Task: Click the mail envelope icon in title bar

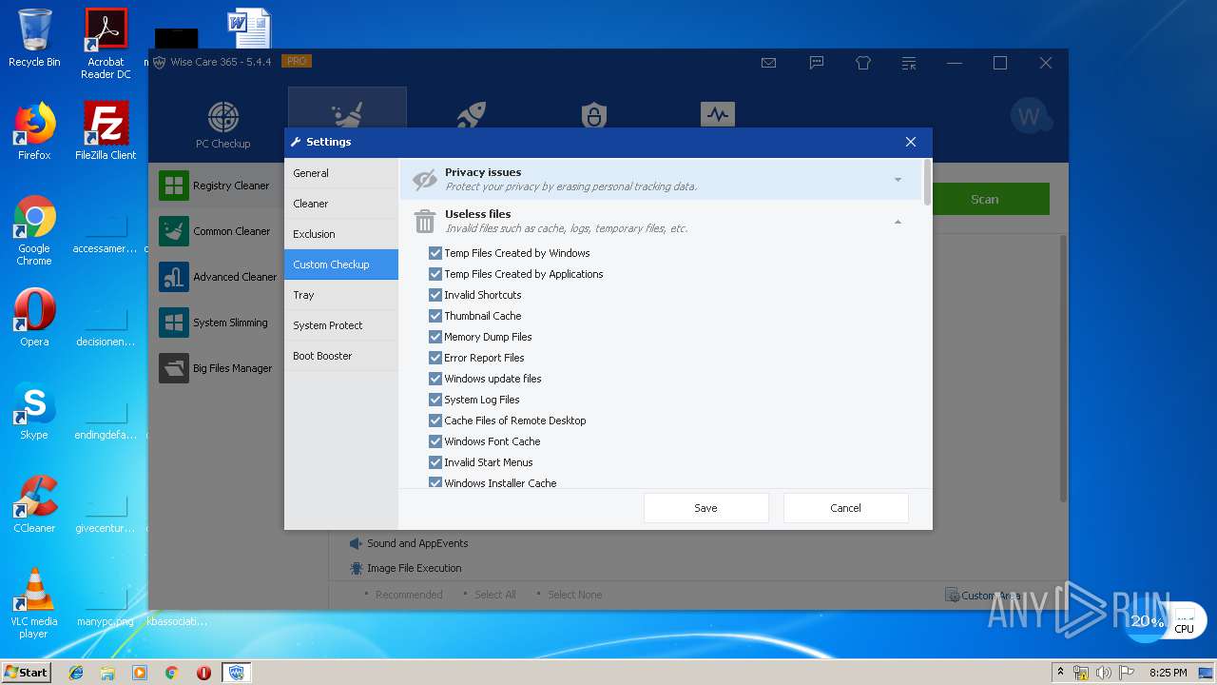Action: [768, 63]
